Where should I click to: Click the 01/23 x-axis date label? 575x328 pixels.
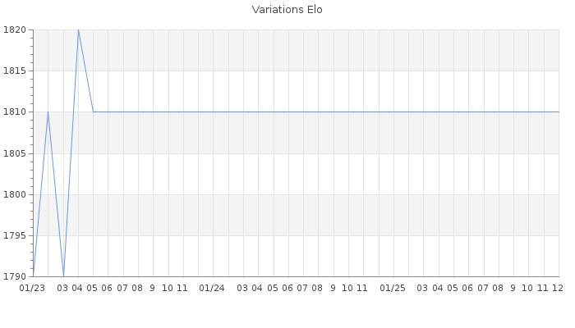click(33, 288)
